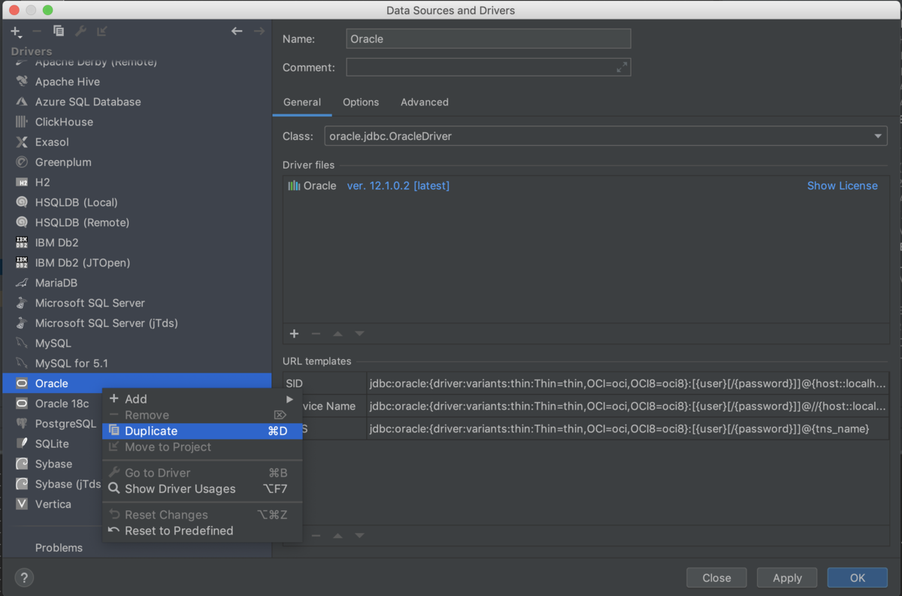Switch to the Options tab
Viewport: 902px width, 596px height.
click(361, 102)
